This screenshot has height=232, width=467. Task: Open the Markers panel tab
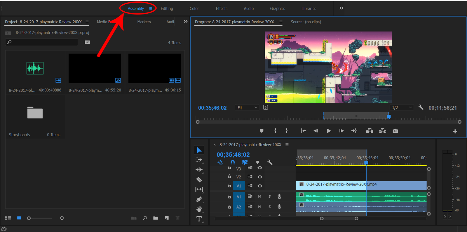pos(144,22)
